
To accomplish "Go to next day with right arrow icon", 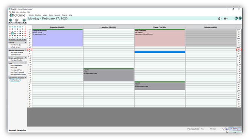I will (16, 20).
